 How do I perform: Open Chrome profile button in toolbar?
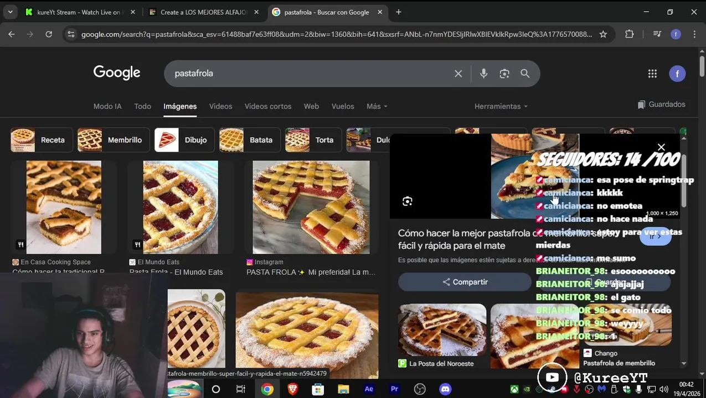tap(676, 34)
